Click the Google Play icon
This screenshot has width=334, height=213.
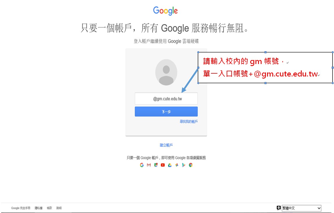pyautogui.click(x=184, y=165)
